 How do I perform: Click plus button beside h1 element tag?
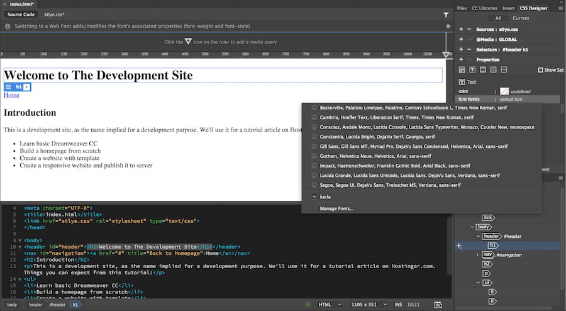tap(26, 87)
